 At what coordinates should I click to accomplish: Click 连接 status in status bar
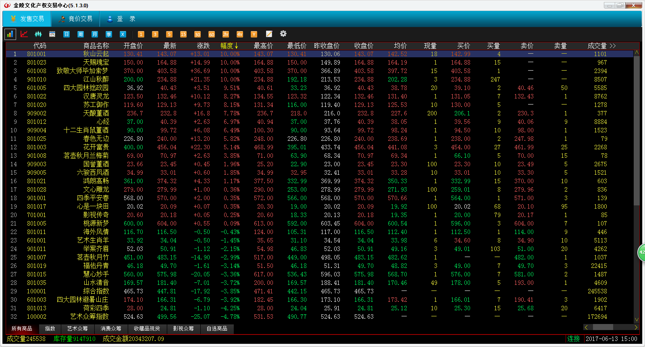coord(573,339)
